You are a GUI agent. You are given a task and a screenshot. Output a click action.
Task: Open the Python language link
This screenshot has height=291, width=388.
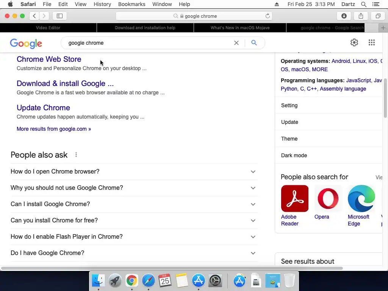(289, 89)
